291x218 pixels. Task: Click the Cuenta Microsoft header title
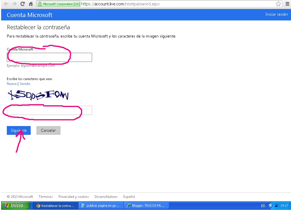[x=30, y=15]
